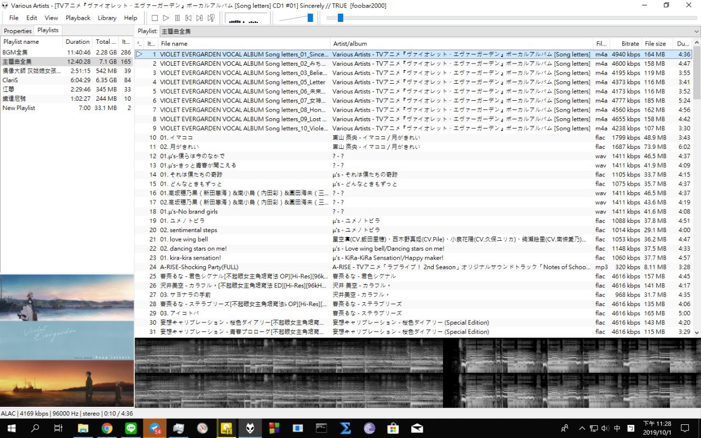The height and width of the screenshot is (438, 701).
Task: Open the network tray icon
Action: click(594, 428)
